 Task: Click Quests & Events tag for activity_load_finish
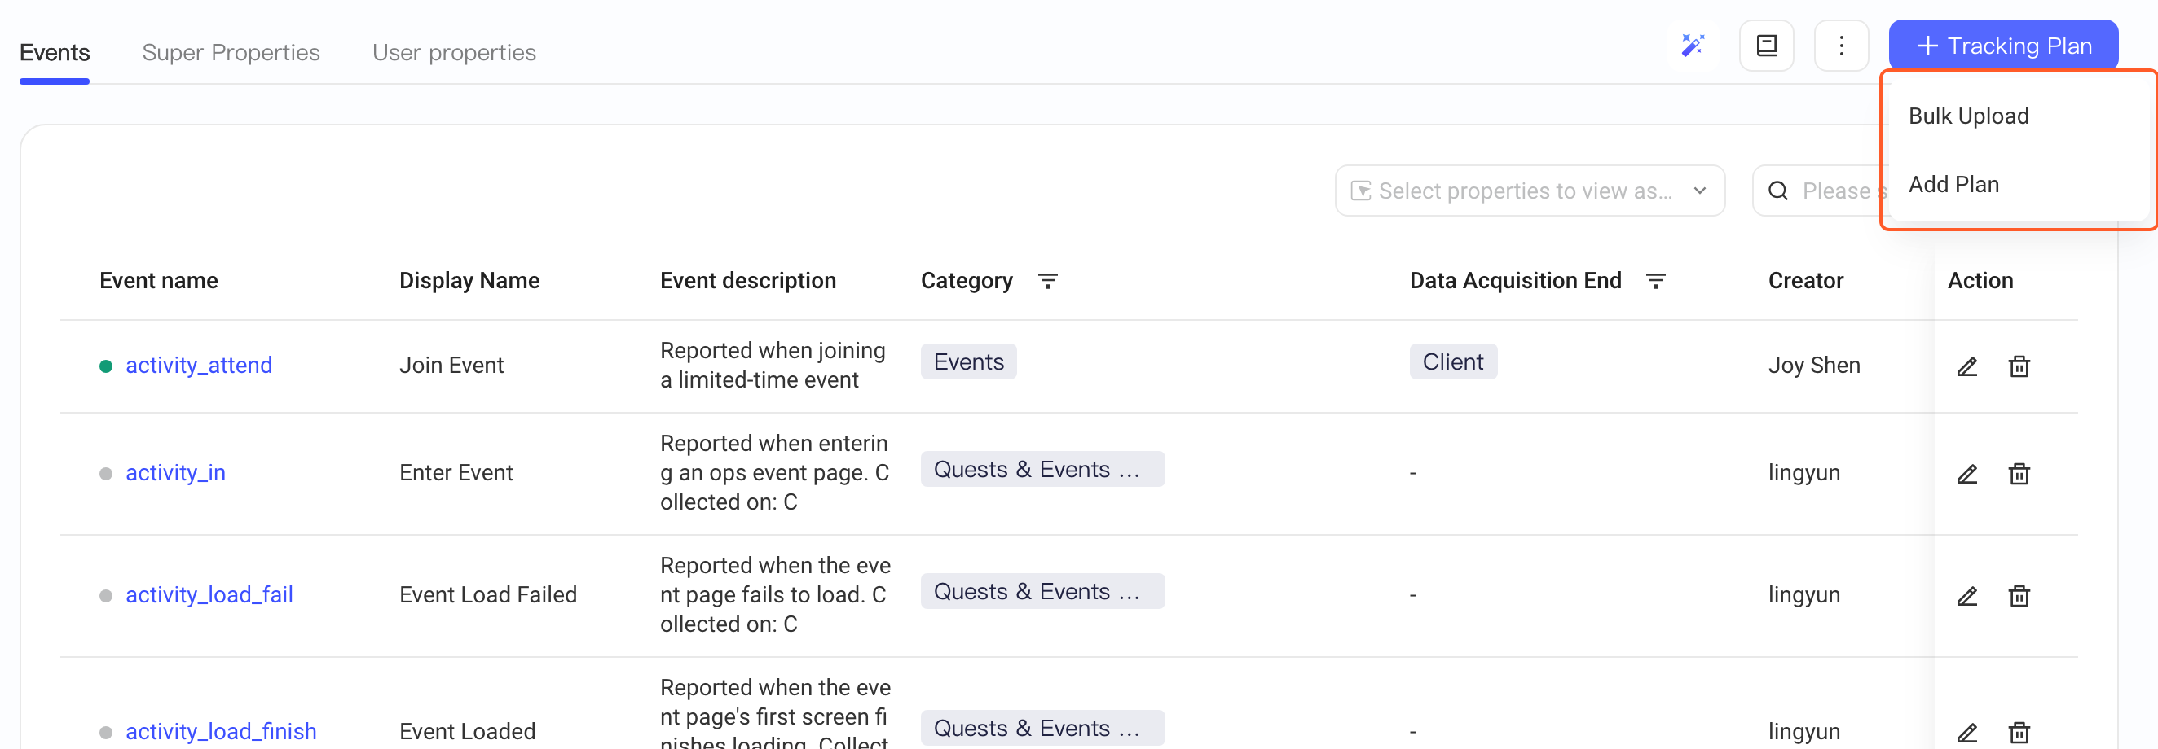(x=1042, y=728)
